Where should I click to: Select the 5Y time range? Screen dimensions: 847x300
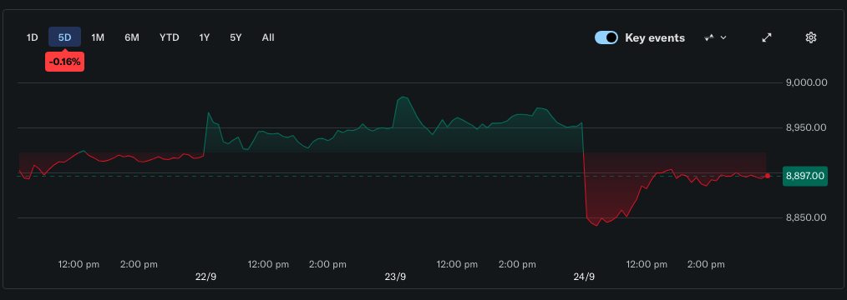click(236, 37)
